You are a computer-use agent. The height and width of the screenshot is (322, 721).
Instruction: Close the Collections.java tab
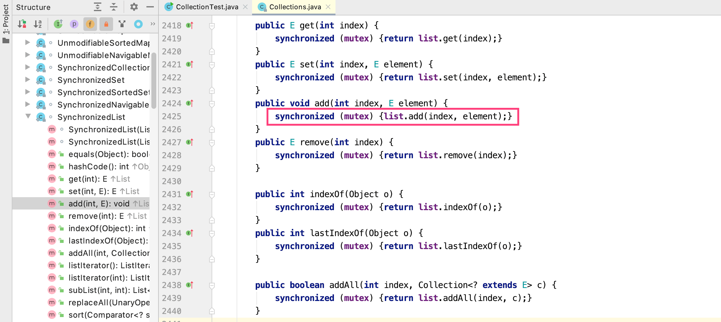(x=328, y=7)
